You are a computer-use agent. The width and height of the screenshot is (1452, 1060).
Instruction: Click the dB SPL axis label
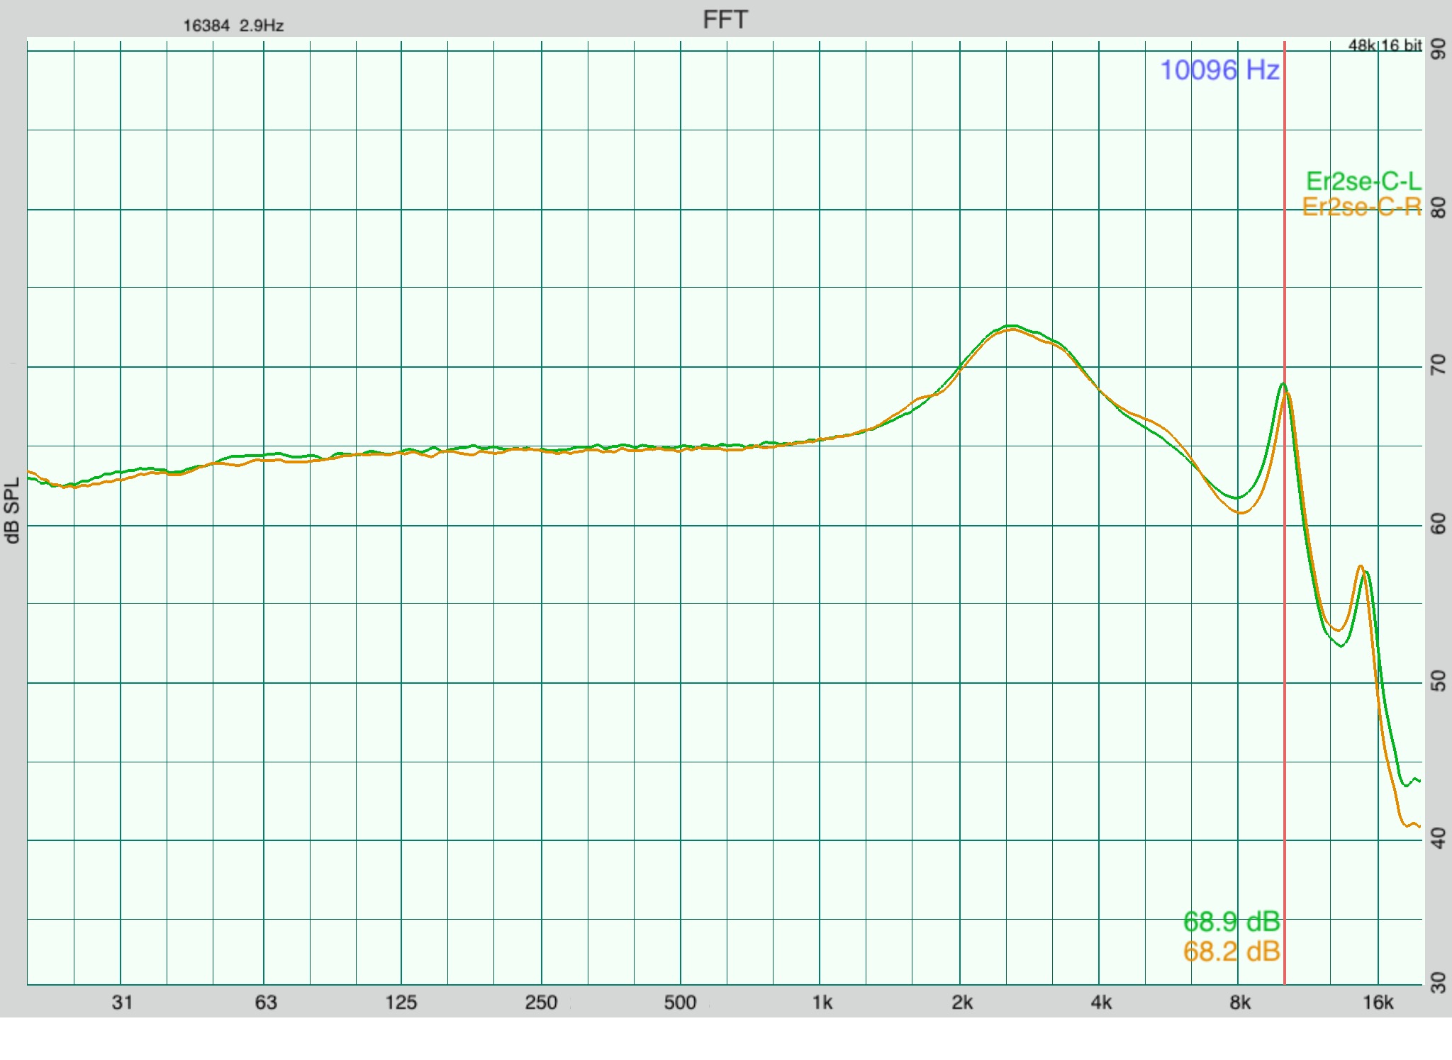(13, 510)
